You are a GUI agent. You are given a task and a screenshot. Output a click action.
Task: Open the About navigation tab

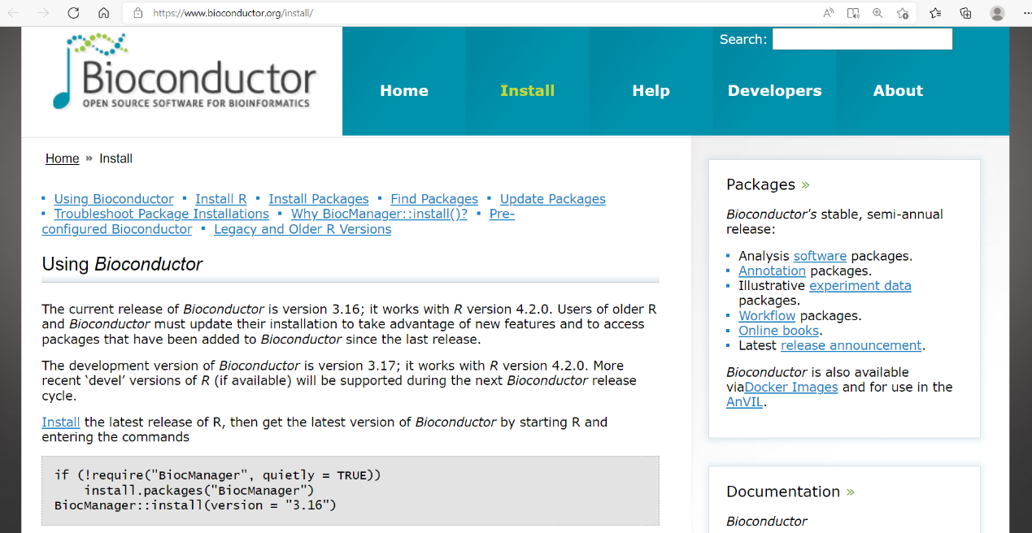coord(898,91)
